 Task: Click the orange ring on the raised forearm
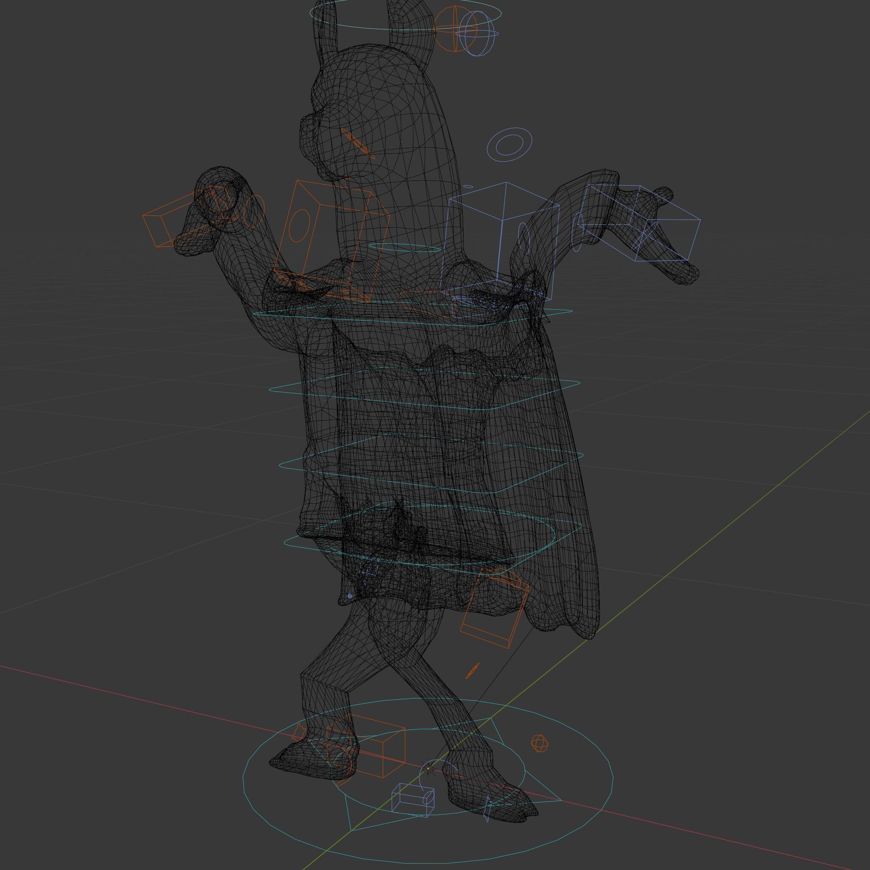point(254,211)
